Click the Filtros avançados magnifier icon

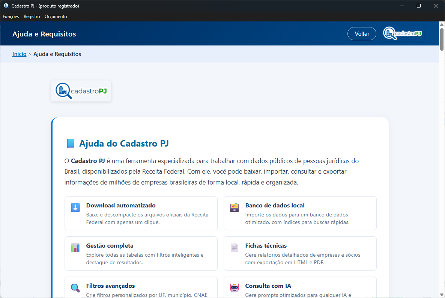[75, 288]
